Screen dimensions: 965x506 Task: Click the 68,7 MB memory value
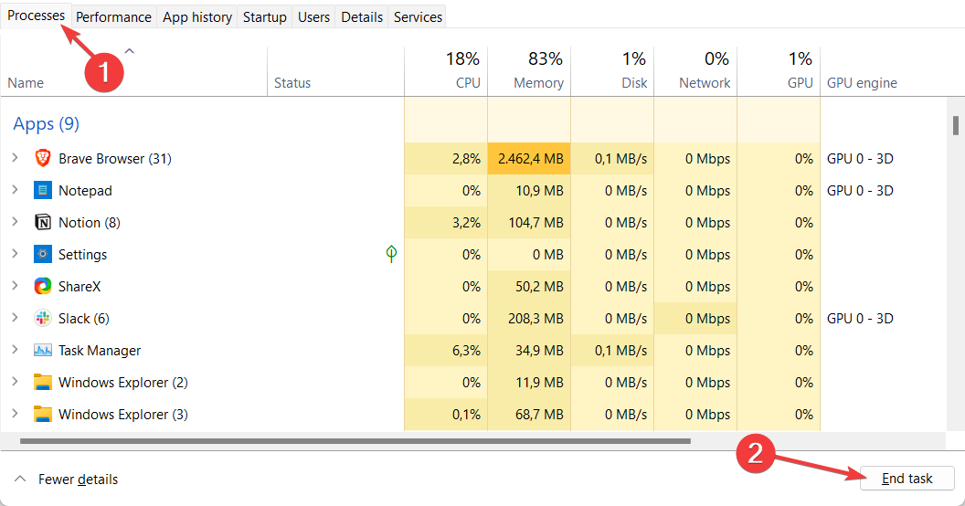(x=539, y=415)
